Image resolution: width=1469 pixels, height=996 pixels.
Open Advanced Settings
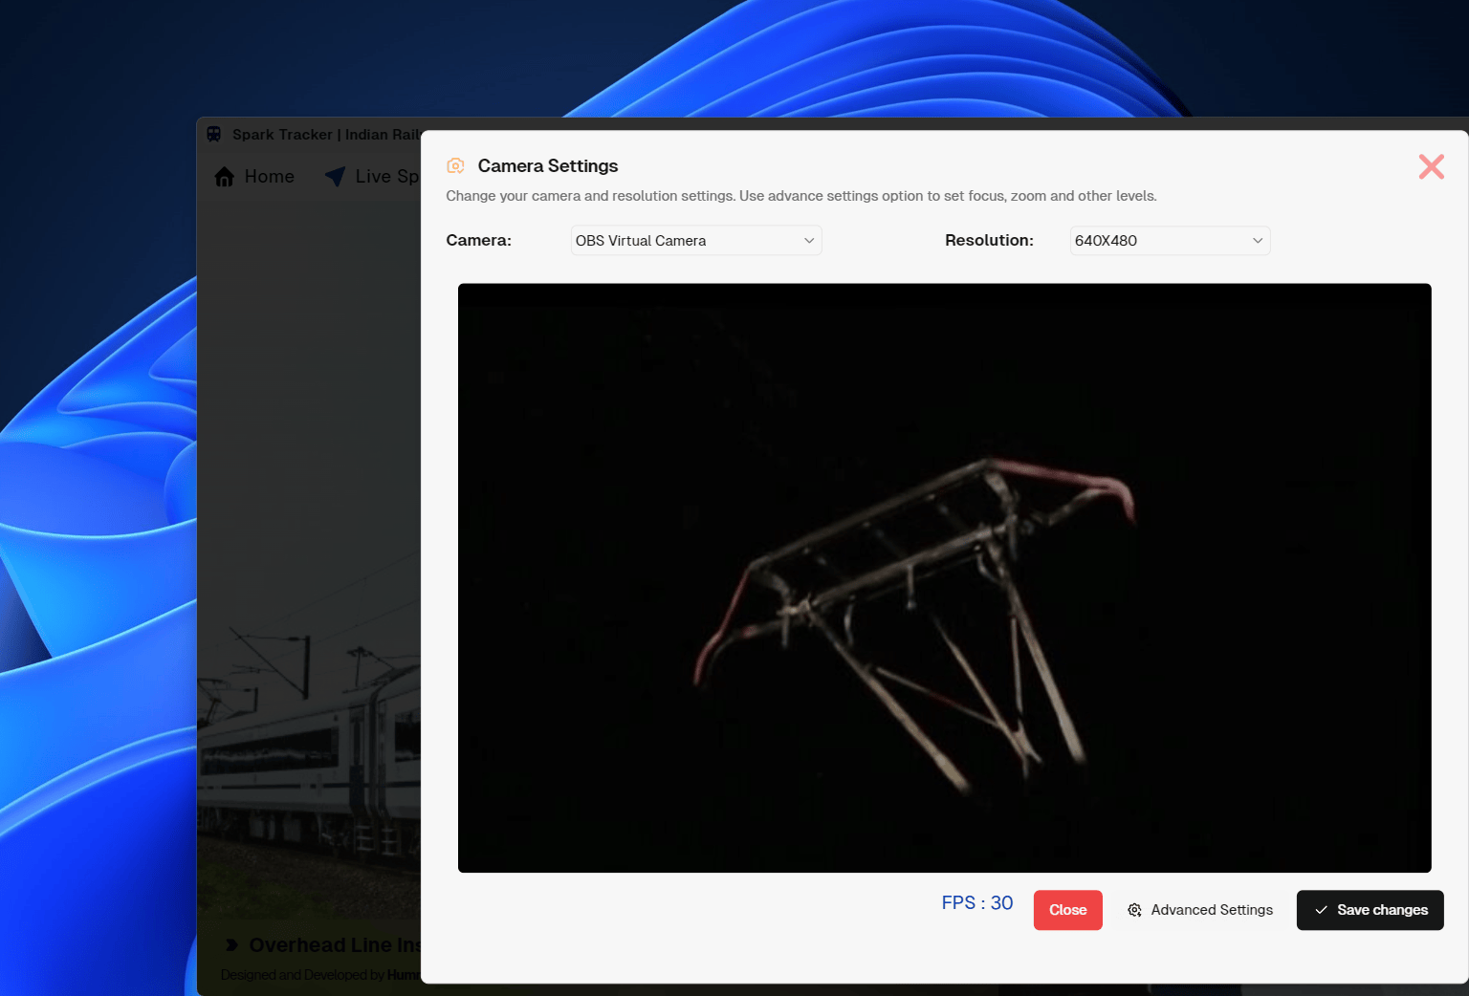coord(1200,910)
